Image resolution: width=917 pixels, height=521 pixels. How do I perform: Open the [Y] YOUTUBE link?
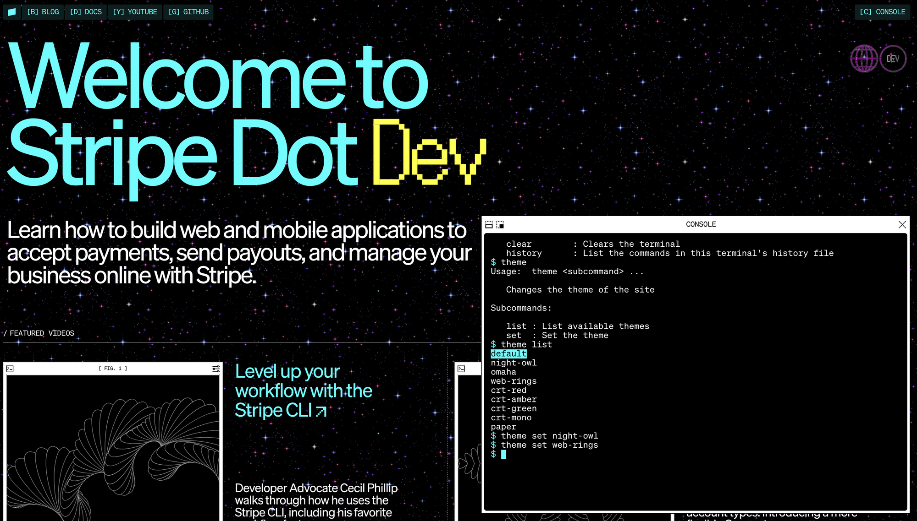pos(135,12)
